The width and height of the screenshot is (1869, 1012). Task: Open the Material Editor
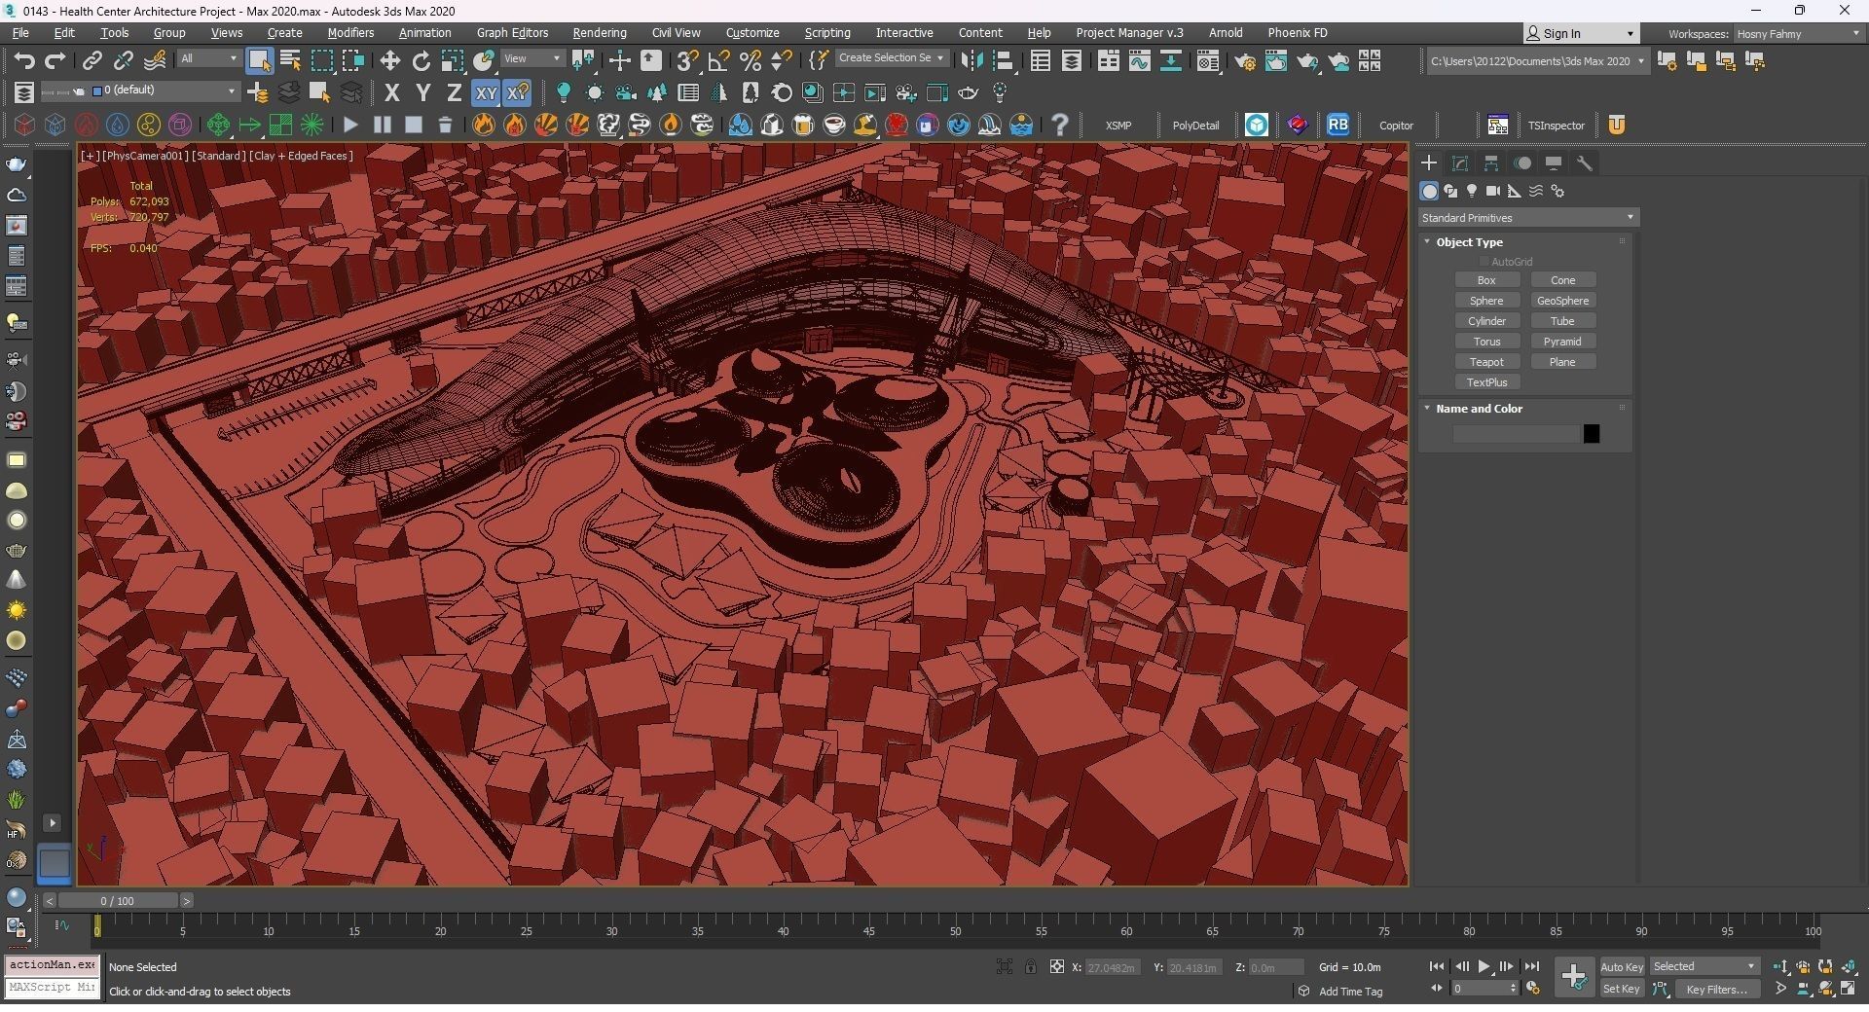coord(1208,61)
